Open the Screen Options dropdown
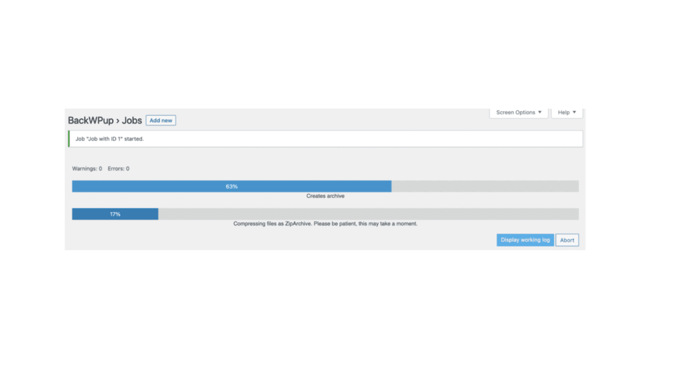687x386 pixels. click(518, 113)
